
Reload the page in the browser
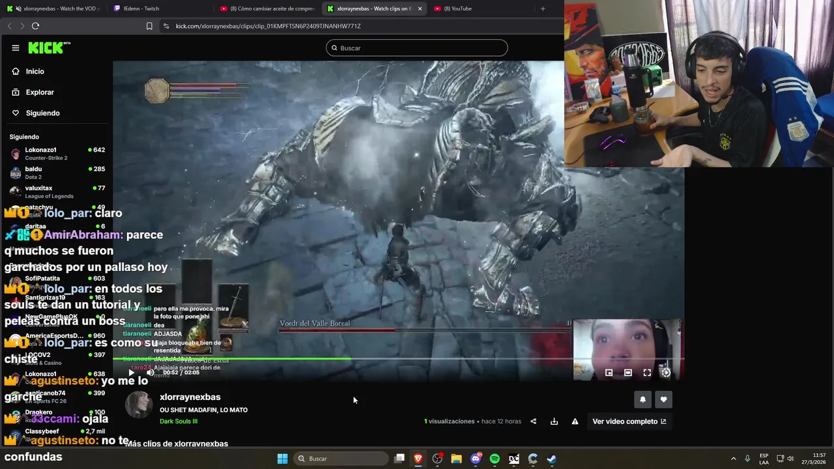point(35,26)
